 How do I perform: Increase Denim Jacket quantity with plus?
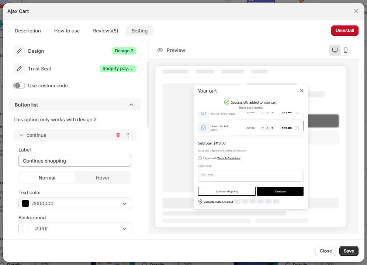pyautogui.click(x=272, y=128)
